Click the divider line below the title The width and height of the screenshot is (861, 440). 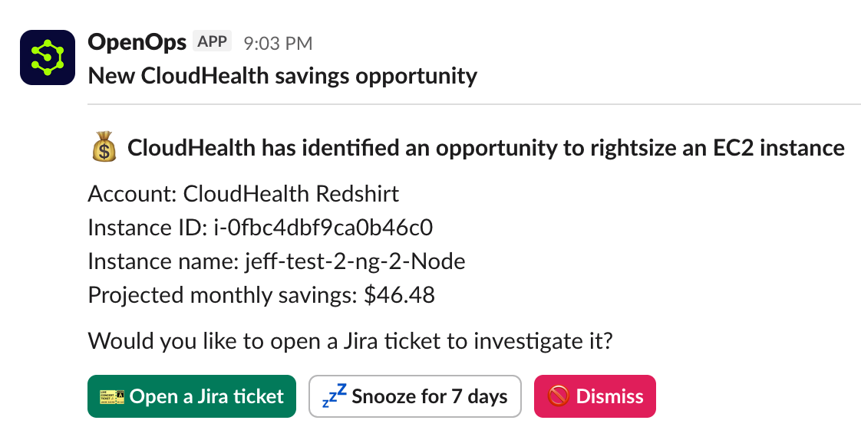pyautogui.click(x=474, y=103)
